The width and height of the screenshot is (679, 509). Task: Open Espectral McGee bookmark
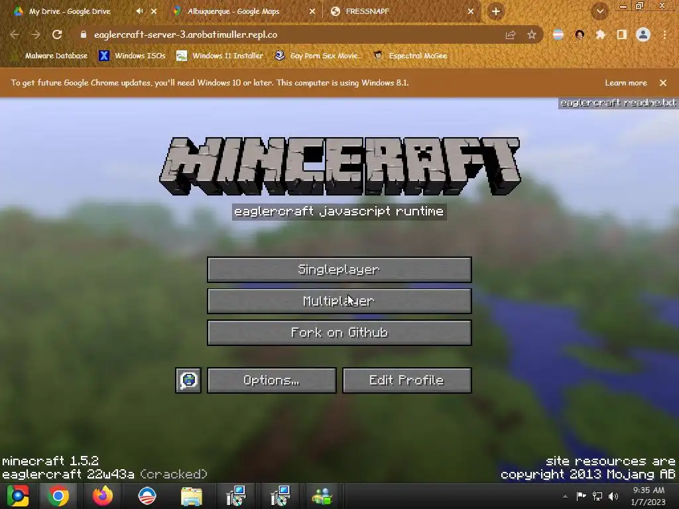click(x=410, y=56)
